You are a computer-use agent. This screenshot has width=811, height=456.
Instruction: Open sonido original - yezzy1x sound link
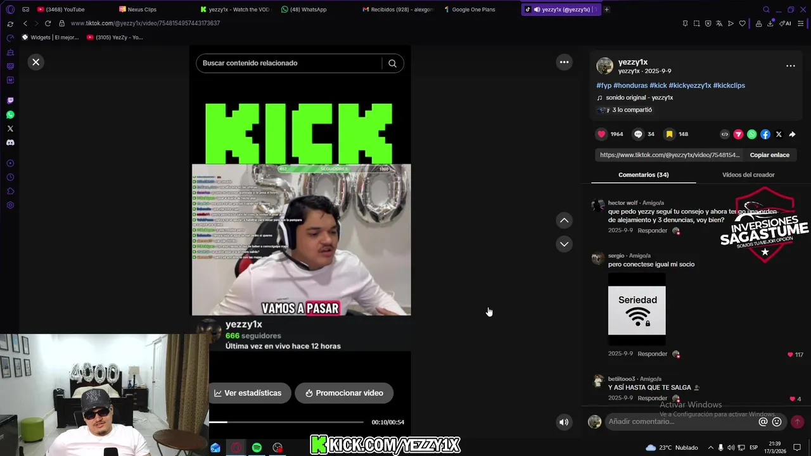pyautogui.click(x=639, y=98)
